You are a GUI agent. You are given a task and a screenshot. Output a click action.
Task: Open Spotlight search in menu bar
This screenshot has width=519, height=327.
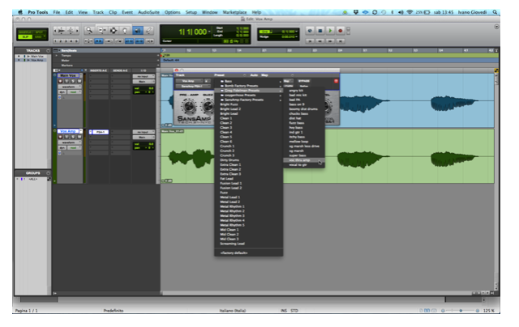495,12
